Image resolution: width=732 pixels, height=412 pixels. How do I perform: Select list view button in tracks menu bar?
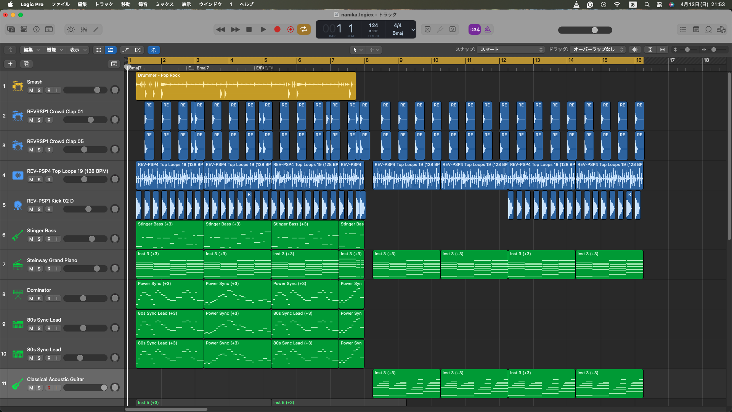click(111, 50)
